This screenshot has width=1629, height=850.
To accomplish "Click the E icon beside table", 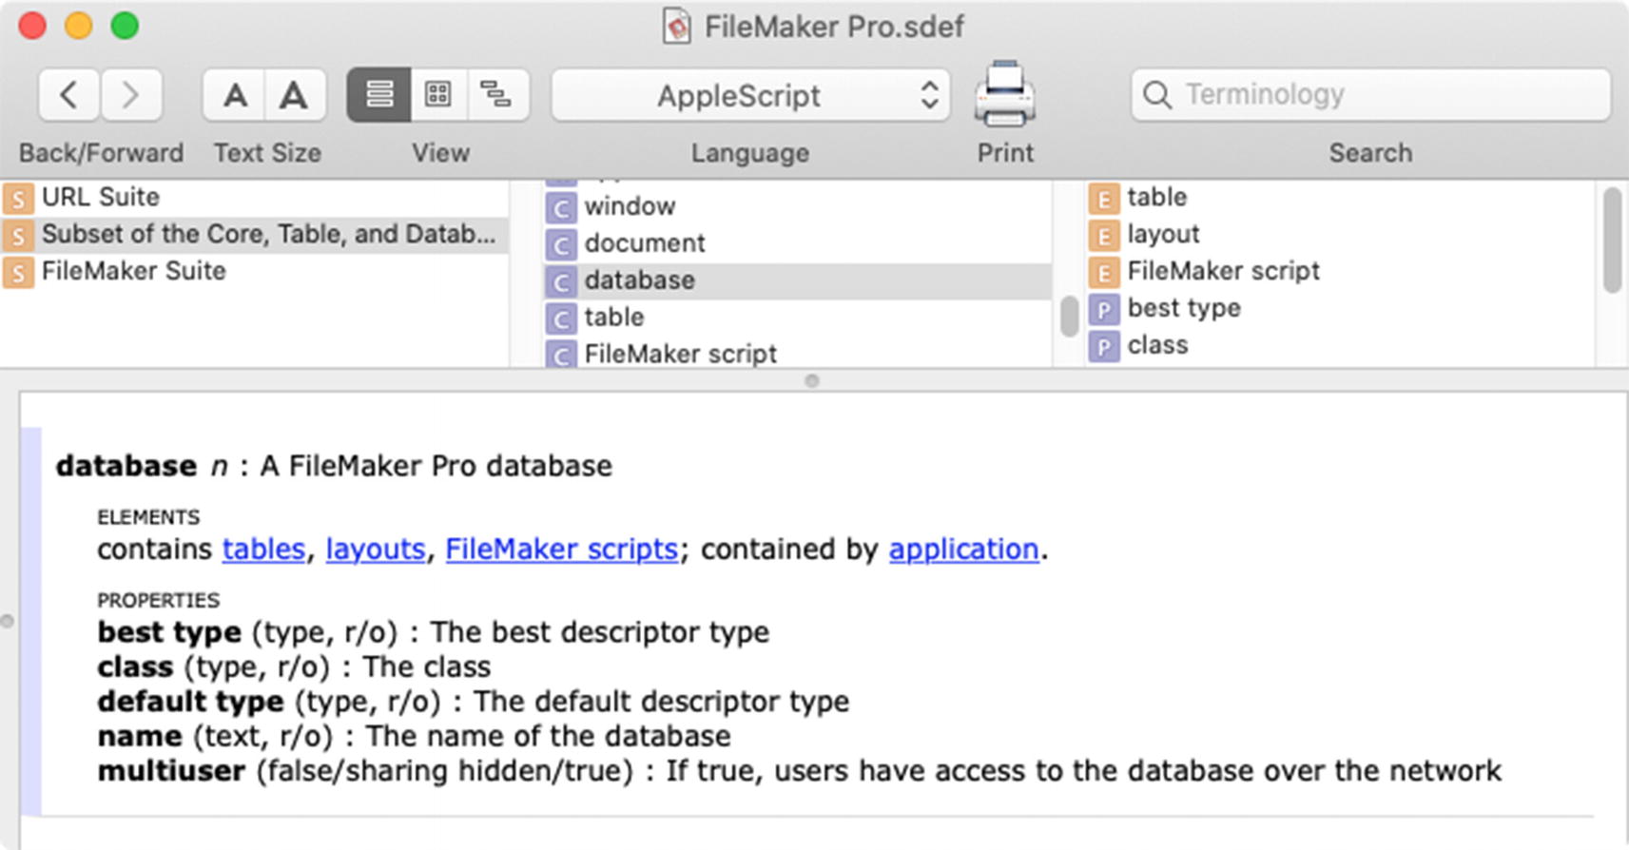I will tap(1103, 199).
